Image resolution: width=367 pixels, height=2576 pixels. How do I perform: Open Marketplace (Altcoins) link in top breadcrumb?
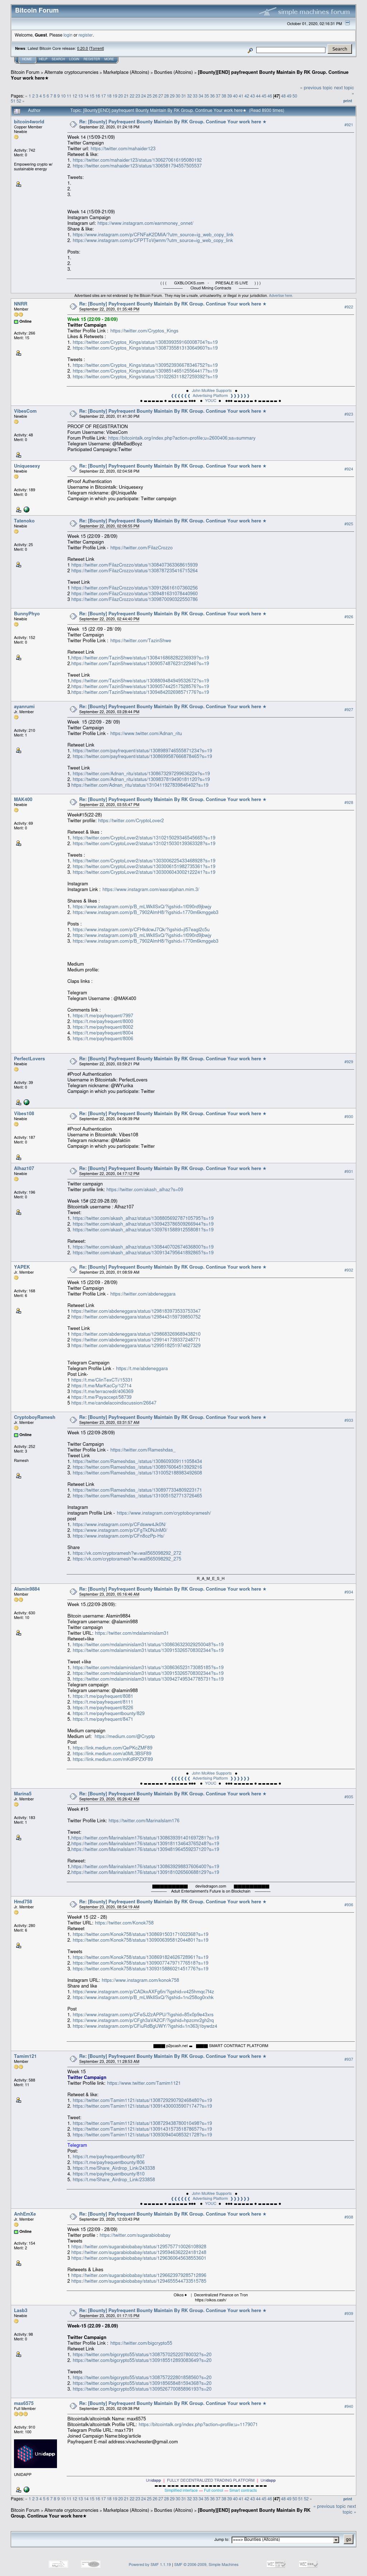coord(126,72)
